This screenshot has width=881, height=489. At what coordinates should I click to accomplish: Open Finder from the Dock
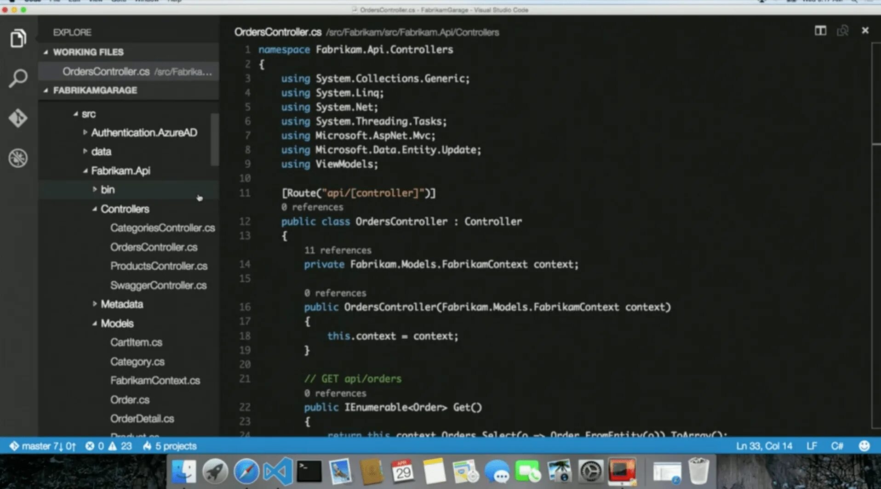tap(183, 471)
